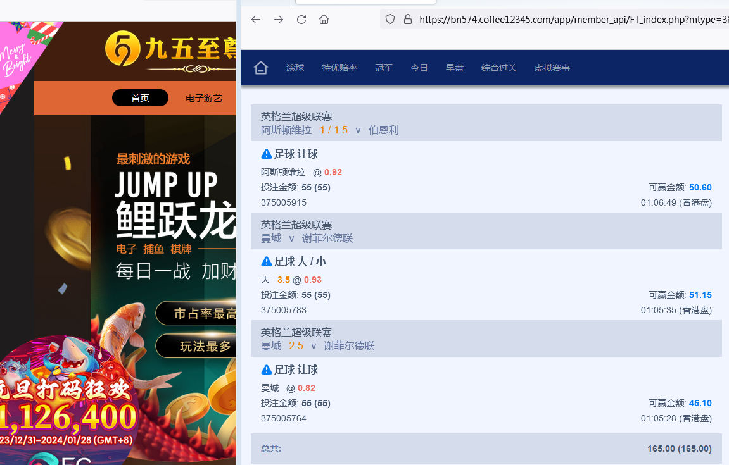Click the browser forward arrow
The width and height of the screenshot is (729, 465).
279,20
